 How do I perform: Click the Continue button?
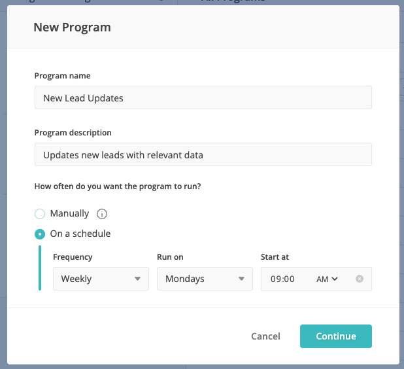coord(336,336)
